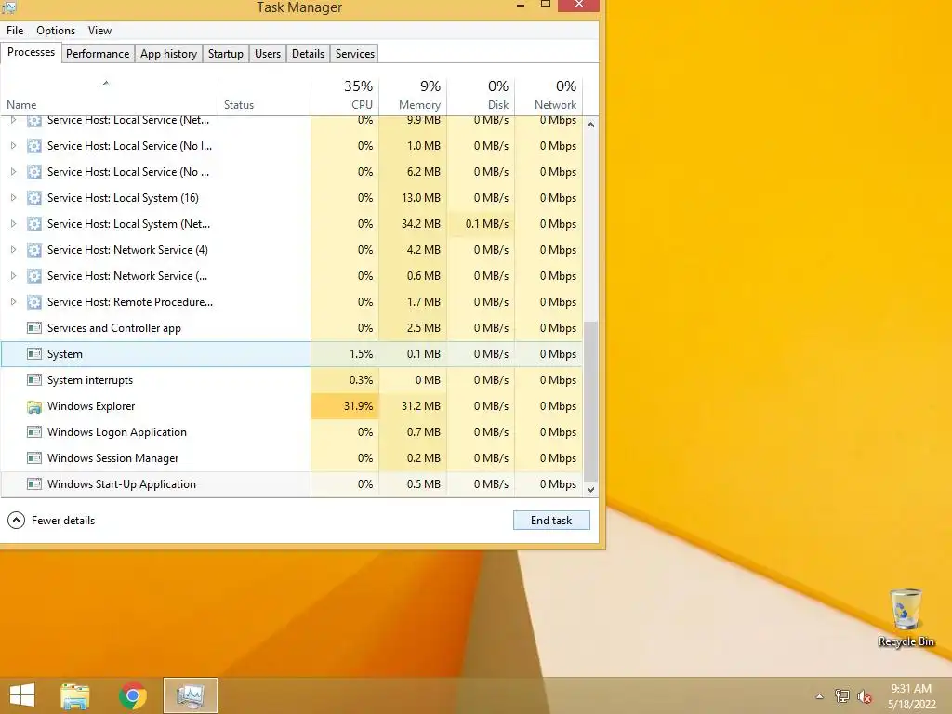Click the gear icon of Service Host: Network Service (4)
The height and width of the screenshot is (714, 952).
tap(34, 250)
